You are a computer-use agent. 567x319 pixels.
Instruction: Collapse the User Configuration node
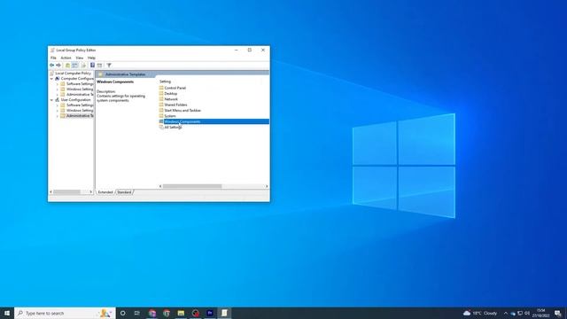point(51,100)
